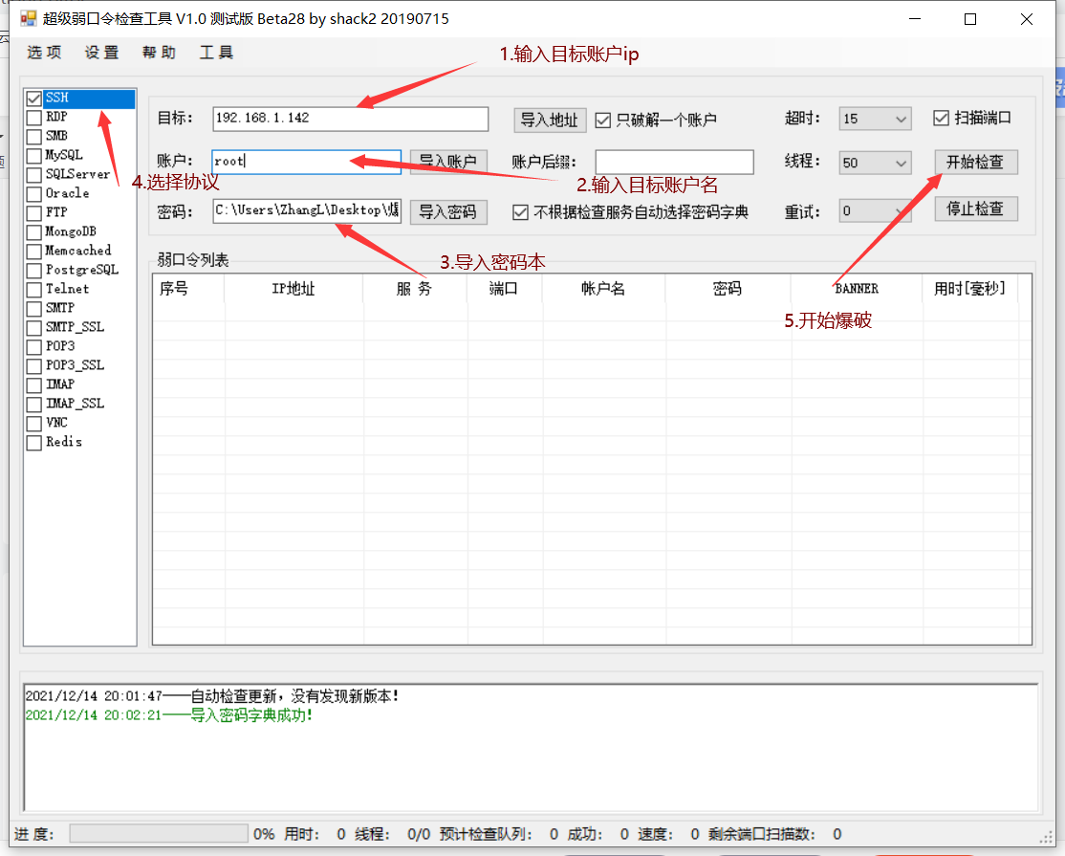This screenshot has height=856, width=1065.
Task: Select the Telnet protocol checkbox
Action: click(33, 289)
